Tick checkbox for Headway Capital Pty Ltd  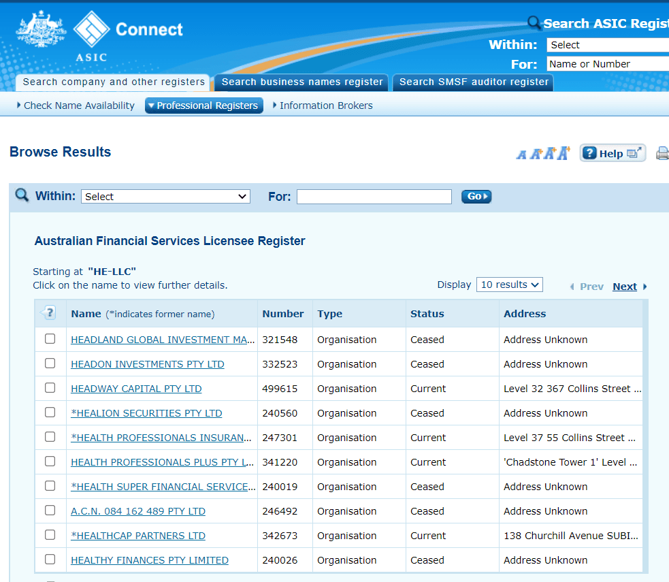[x=50, y=388]
